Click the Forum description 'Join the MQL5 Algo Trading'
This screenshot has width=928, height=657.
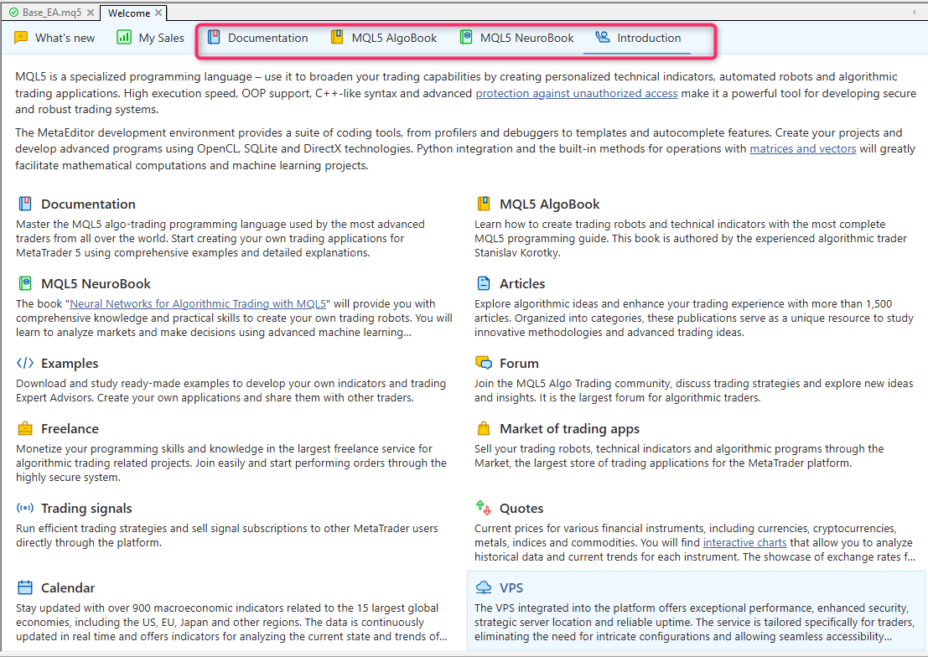click(x=693, y=391)
